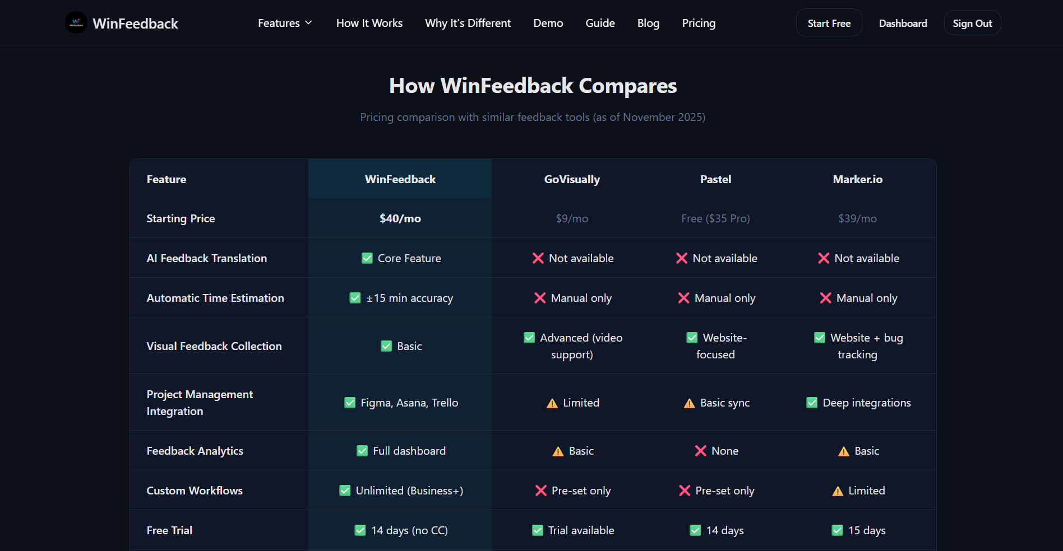The width and height of the screenshot is (1063, 551).
Task: Click the checkmark beside Figma, Asana, Trello
Action: pyautogui.click(x=350, y=403)
